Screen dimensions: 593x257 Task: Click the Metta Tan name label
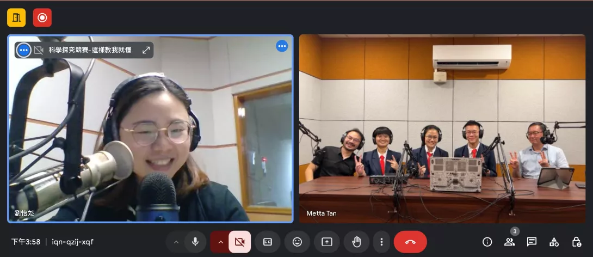(322, 213)
